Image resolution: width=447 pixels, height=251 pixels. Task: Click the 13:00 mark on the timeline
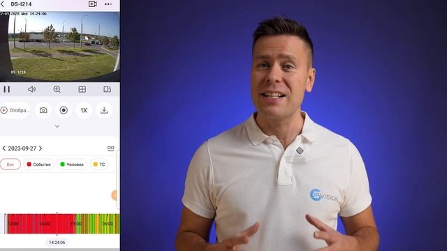coord(13,224)
